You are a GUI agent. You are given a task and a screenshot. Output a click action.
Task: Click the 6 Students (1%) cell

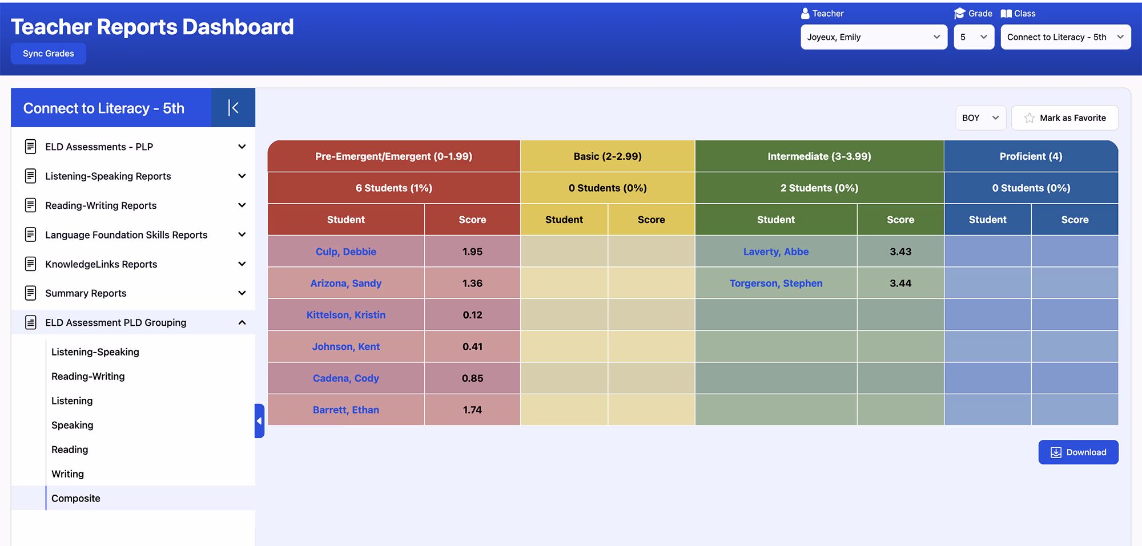point(394,188)
